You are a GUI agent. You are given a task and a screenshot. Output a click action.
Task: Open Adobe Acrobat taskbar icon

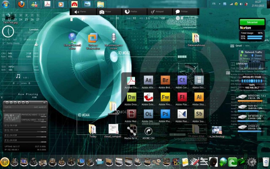[x=47, y=4]
